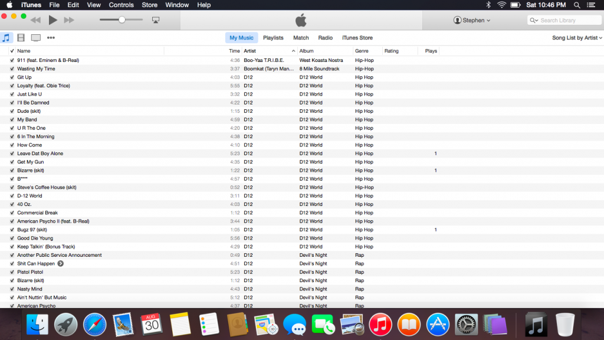Skip ahead with the fast-forward button
Screen dimensions: 604x340
(69, 20)
